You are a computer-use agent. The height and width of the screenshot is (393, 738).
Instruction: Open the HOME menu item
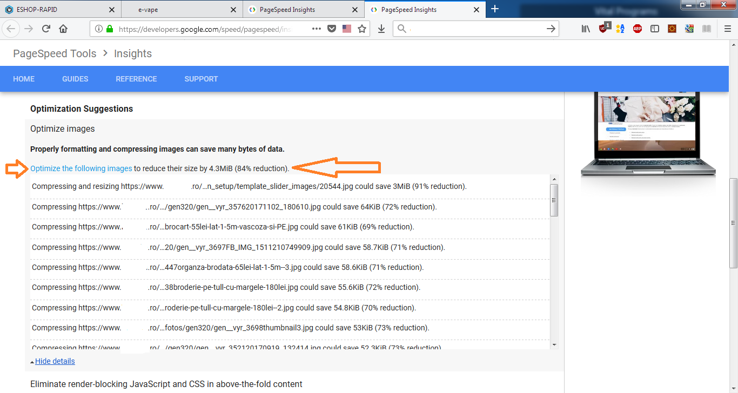24,79
